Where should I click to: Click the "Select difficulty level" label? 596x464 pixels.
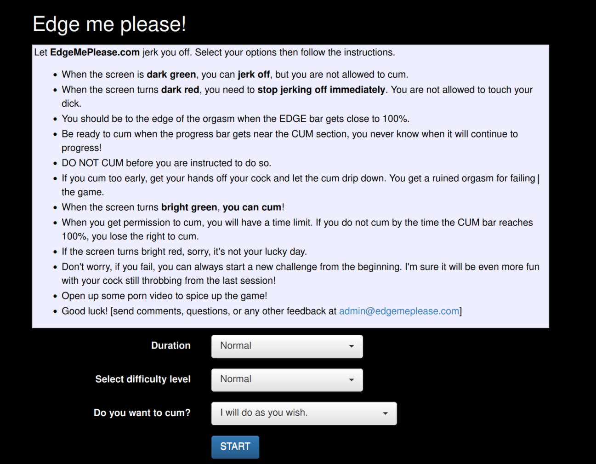click(142, 379)
